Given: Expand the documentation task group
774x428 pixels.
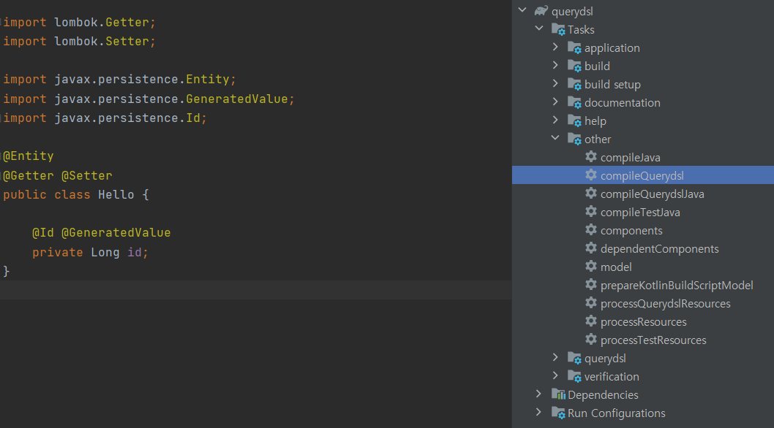Looking at the screenshot, I should [555, 101].
